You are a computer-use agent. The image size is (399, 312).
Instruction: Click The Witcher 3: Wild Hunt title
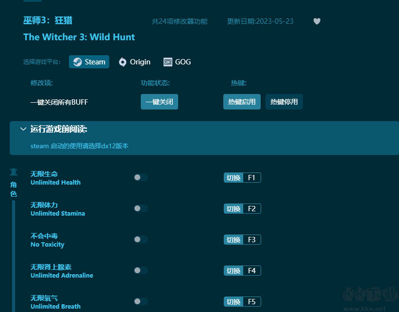79,37
